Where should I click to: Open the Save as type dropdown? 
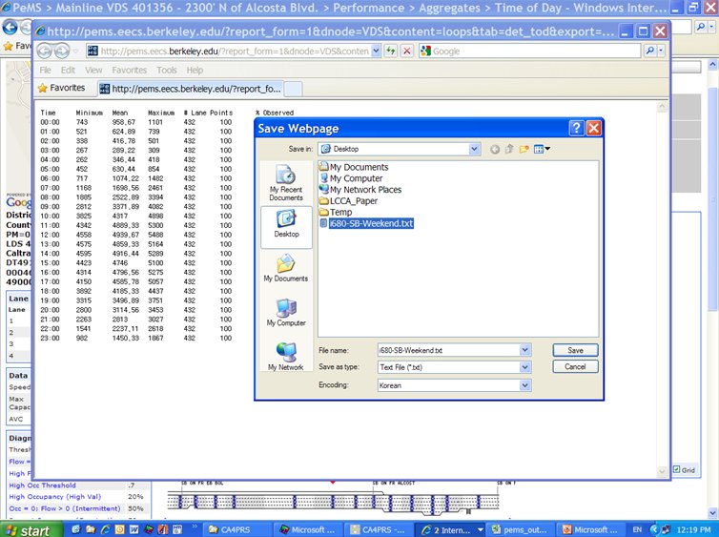coord(524,367)
